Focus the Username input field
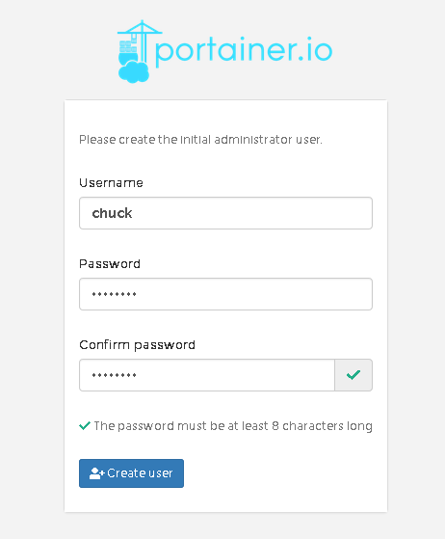This screenshot has width=445, height=539. coord(225,213)
